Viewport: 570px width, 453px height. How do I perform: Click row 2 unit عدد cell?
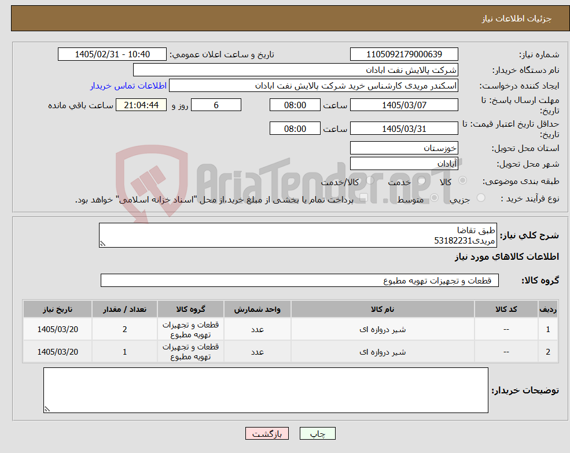click(258, 352)
